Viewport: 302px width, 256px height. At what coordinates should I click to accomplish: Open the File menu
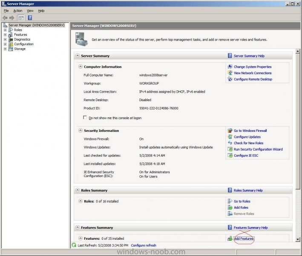tap(6, 11)
